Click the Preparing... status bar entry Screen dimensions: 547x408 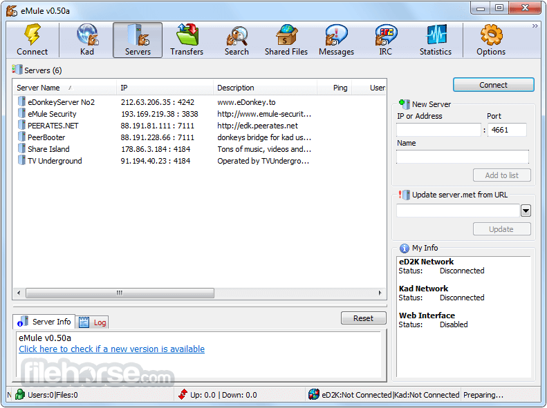[483, 395]
